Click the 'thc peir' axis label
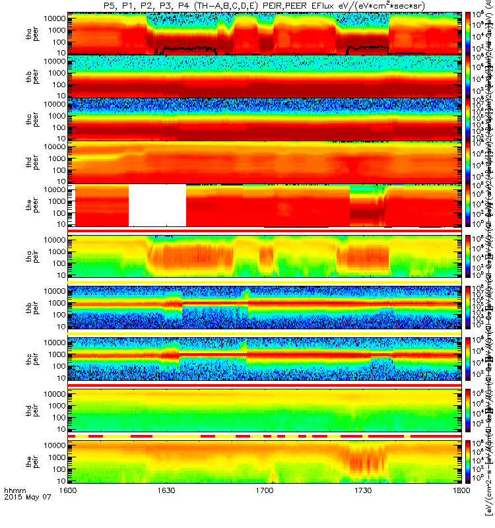This screenshot has width=495, height=528. pos(32,359)
